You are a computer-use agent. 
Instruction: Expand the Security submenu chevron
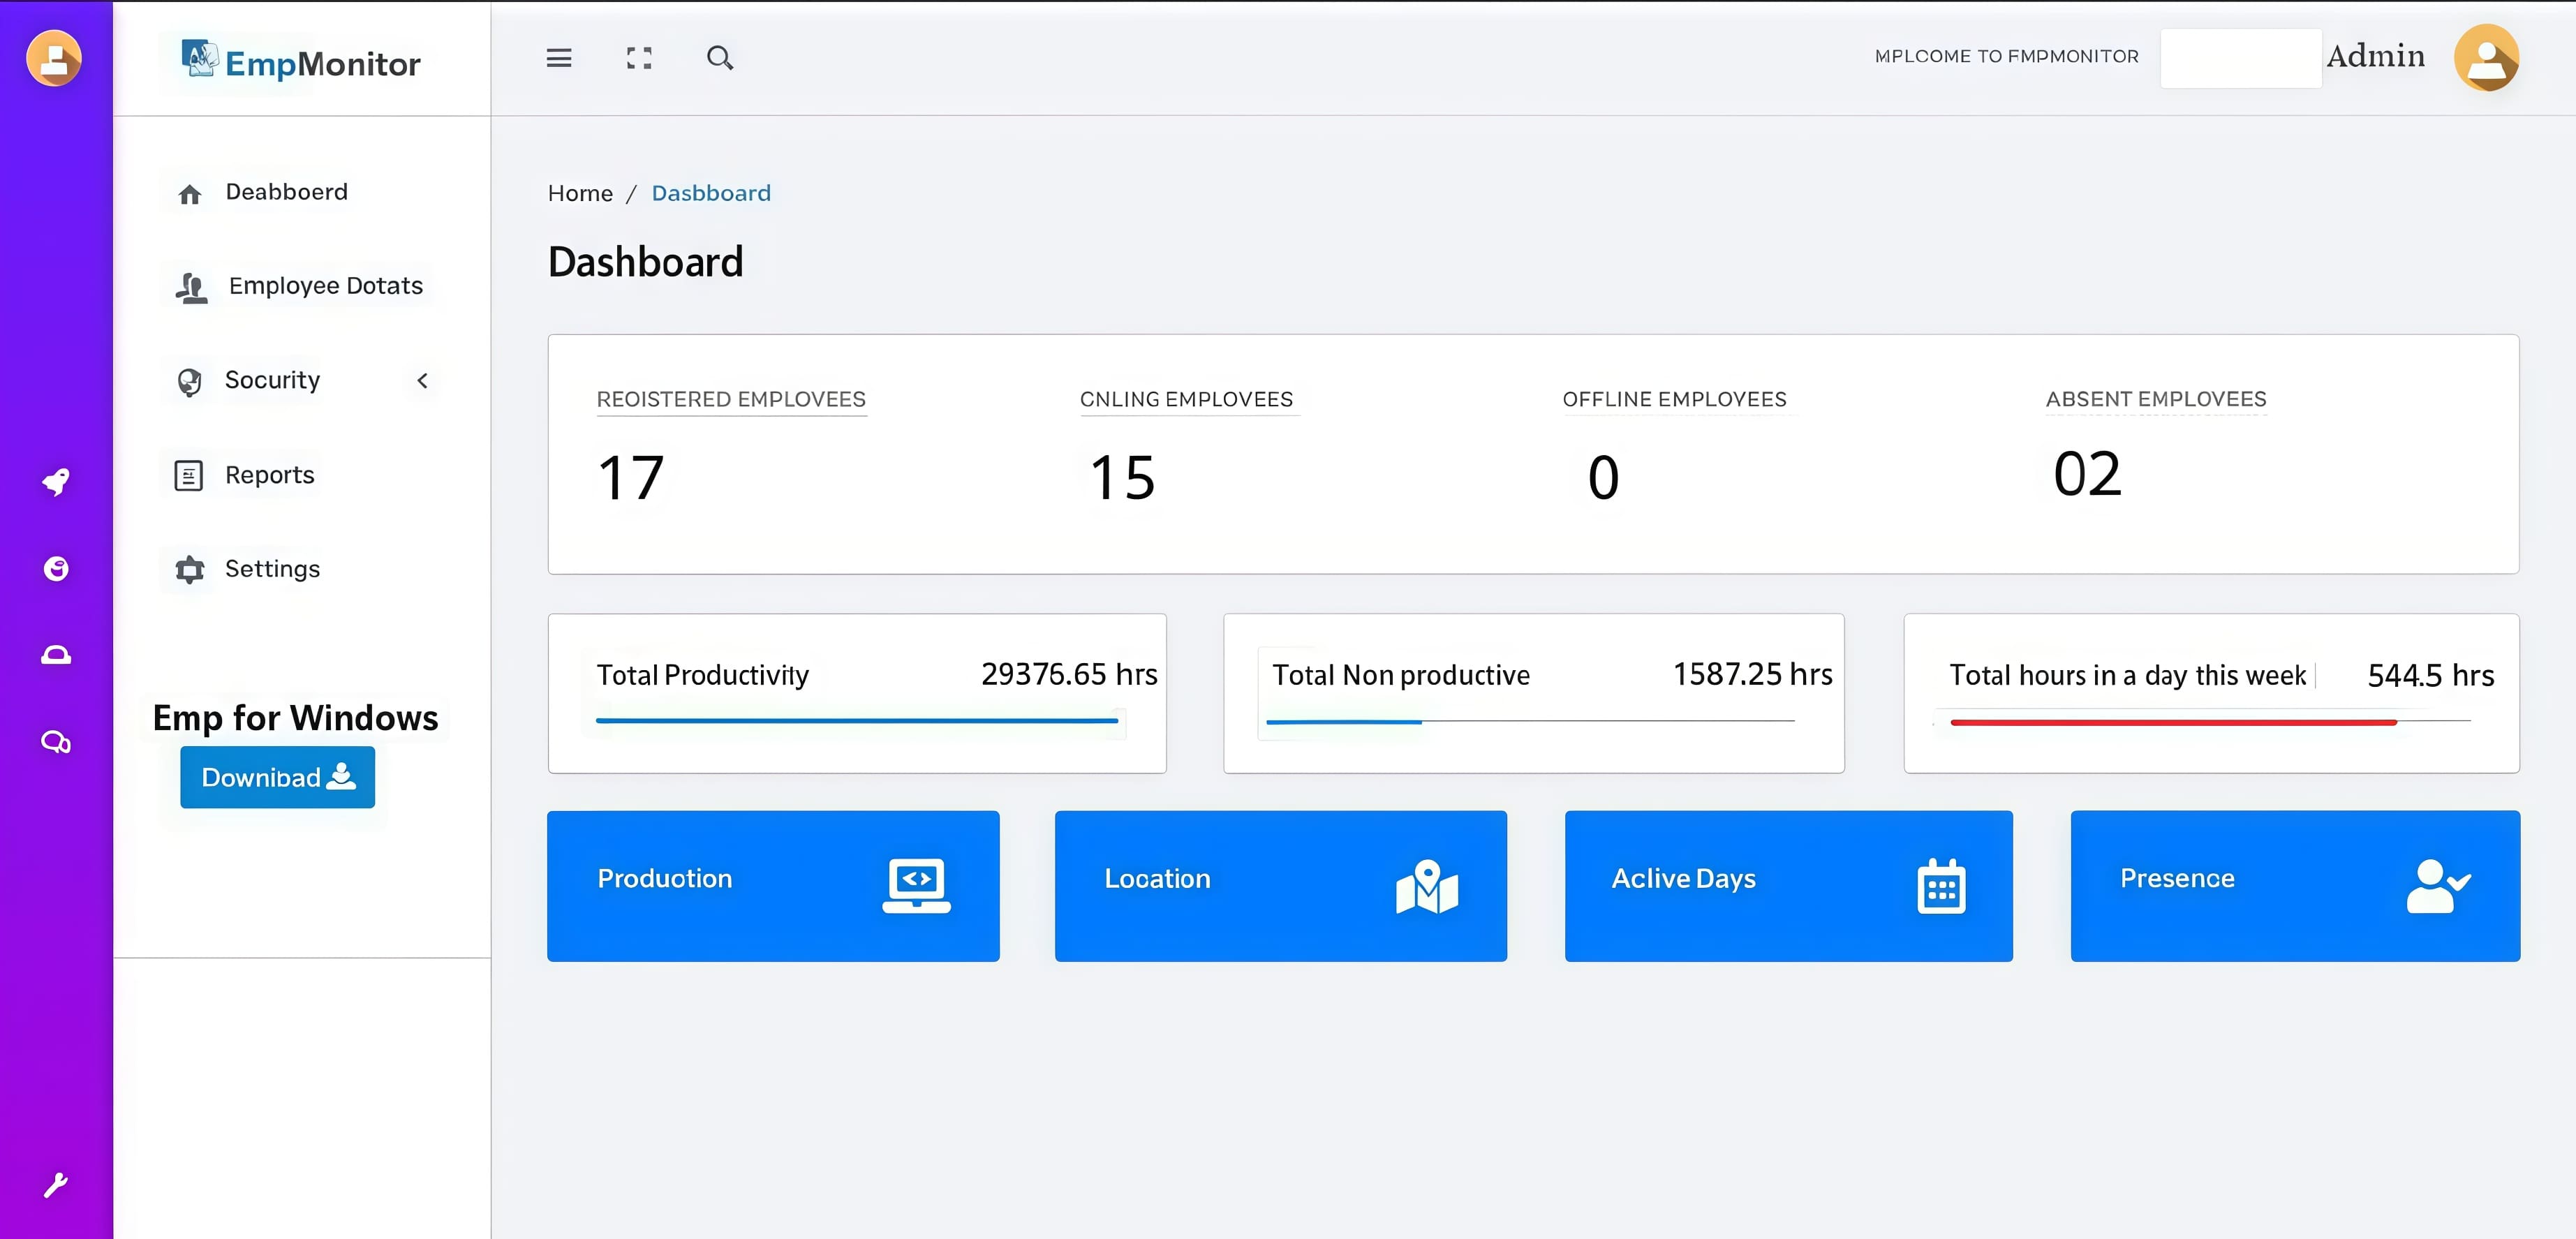coord(422,380)
